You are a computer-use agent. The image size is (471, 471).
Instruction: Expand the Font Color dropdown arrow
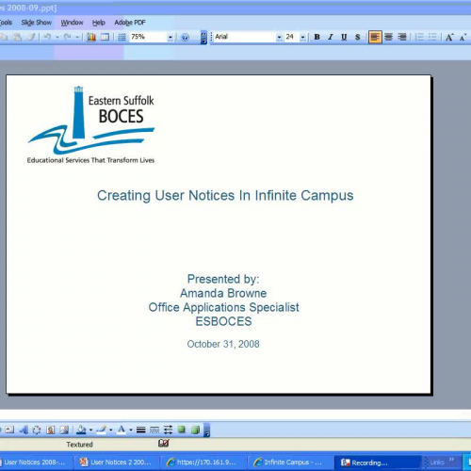[x=131, y=430]
